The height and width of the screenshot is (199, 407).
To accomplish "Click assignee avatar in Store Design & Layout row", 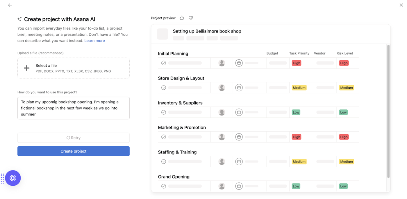I will coord(222,88).
